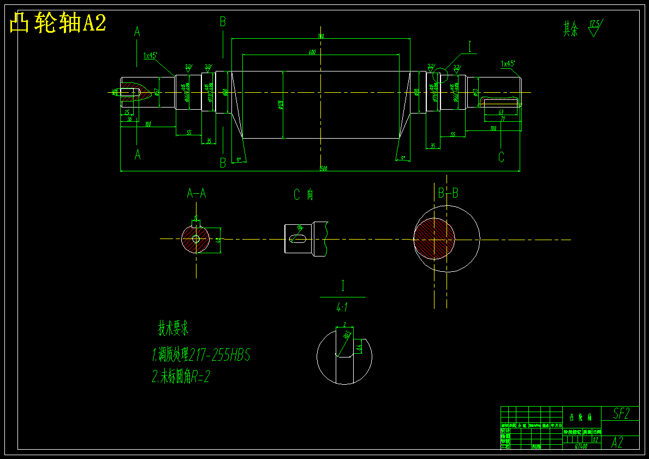Click the "1500" overall length dimension
The image size is (649, 459).
click(x=323, y=169)
